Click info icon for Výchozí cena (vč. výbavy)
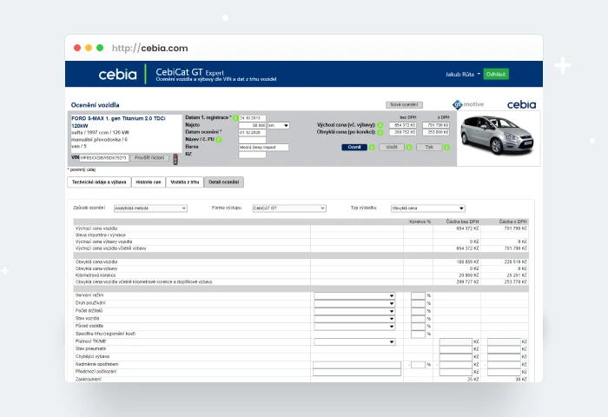This screenshot has height=417, width=608. click(380, 125)
